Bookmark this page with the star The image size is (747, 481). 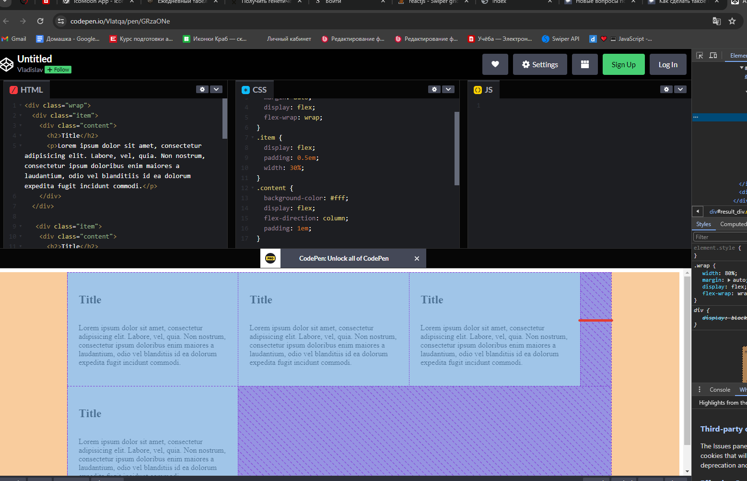[x=732, y=21]
